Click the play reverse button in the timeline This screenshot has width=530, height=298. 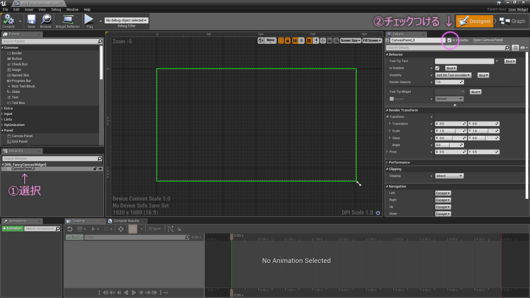(x=126, y=292)
